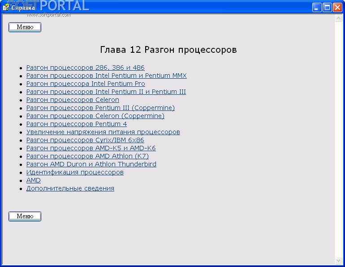
Task: Open Разгон процессоров Intel Pentium и Pentium MMX
Action: pos(107,76)
